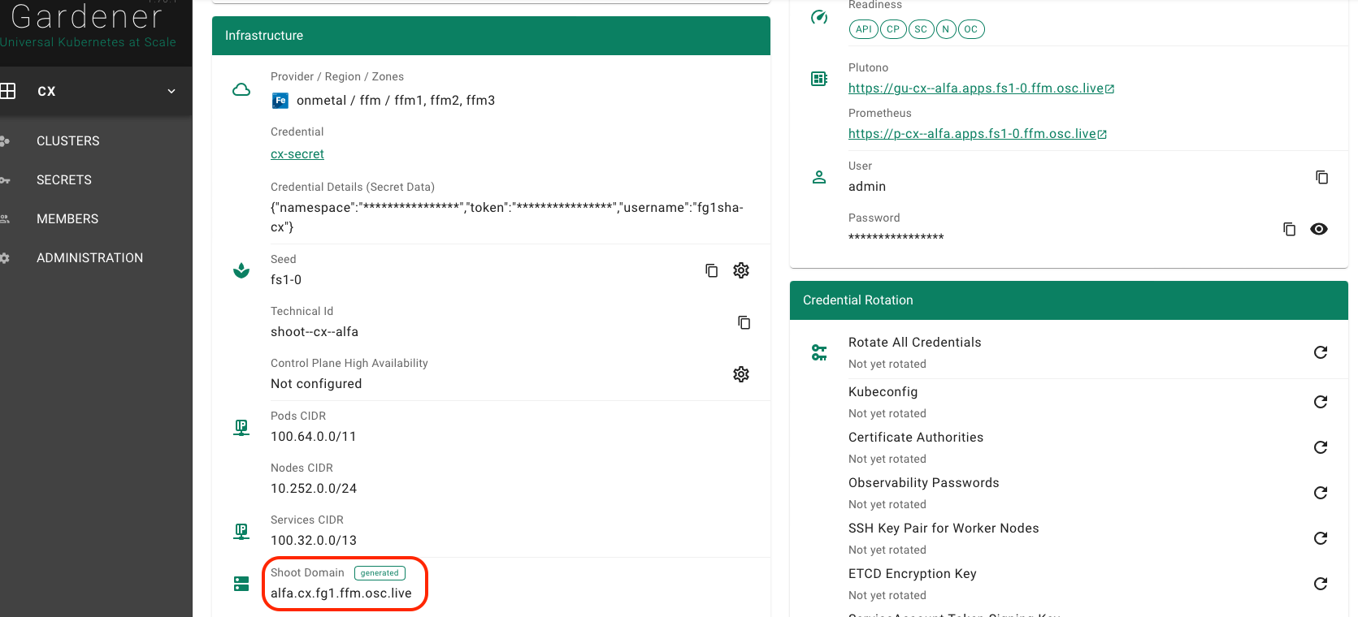Rotate Observability Passwords
The image size is (1358, 617).
(x=1321, y=493)
